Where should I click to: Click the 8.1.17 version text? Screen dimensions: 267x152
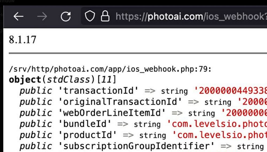[22, 40]
